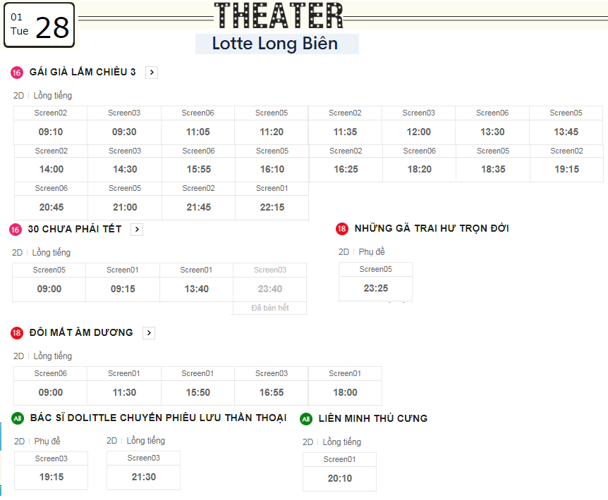Click 2D Phụ đề label under Bác Sĩ Dolittle

37,441
